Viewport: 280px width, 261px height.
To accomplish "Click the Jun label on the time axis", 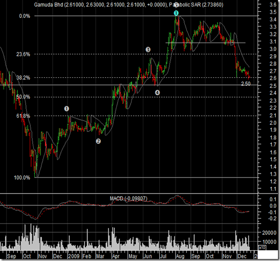I will click(x=148, y=256).
